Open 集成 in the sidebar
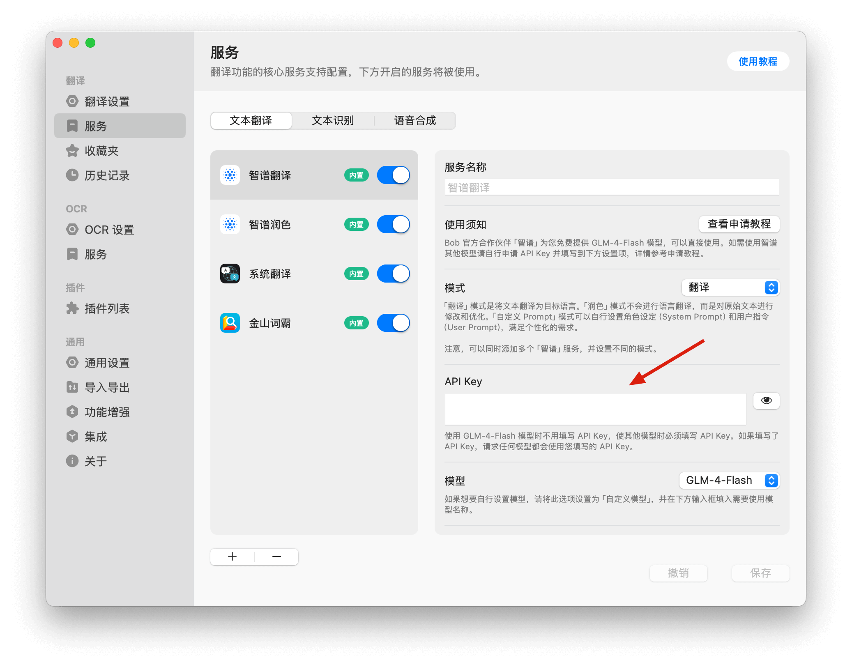 119,437
